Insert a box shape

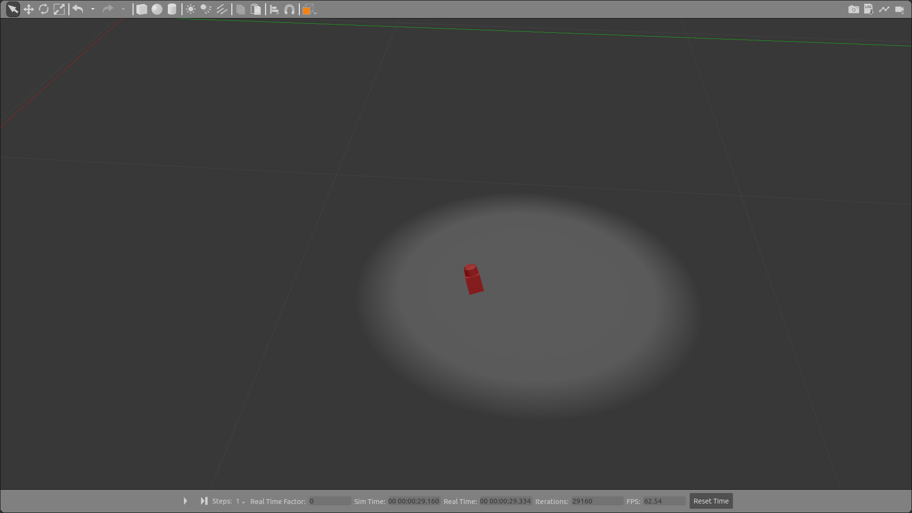click(142, 9)
